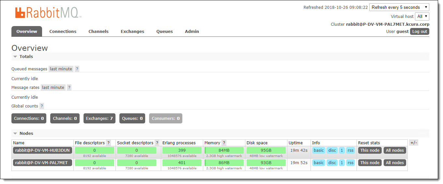Open Socket descriptors help question mark
The height and width of the screenshot is (184, 443).
(157, 143)
